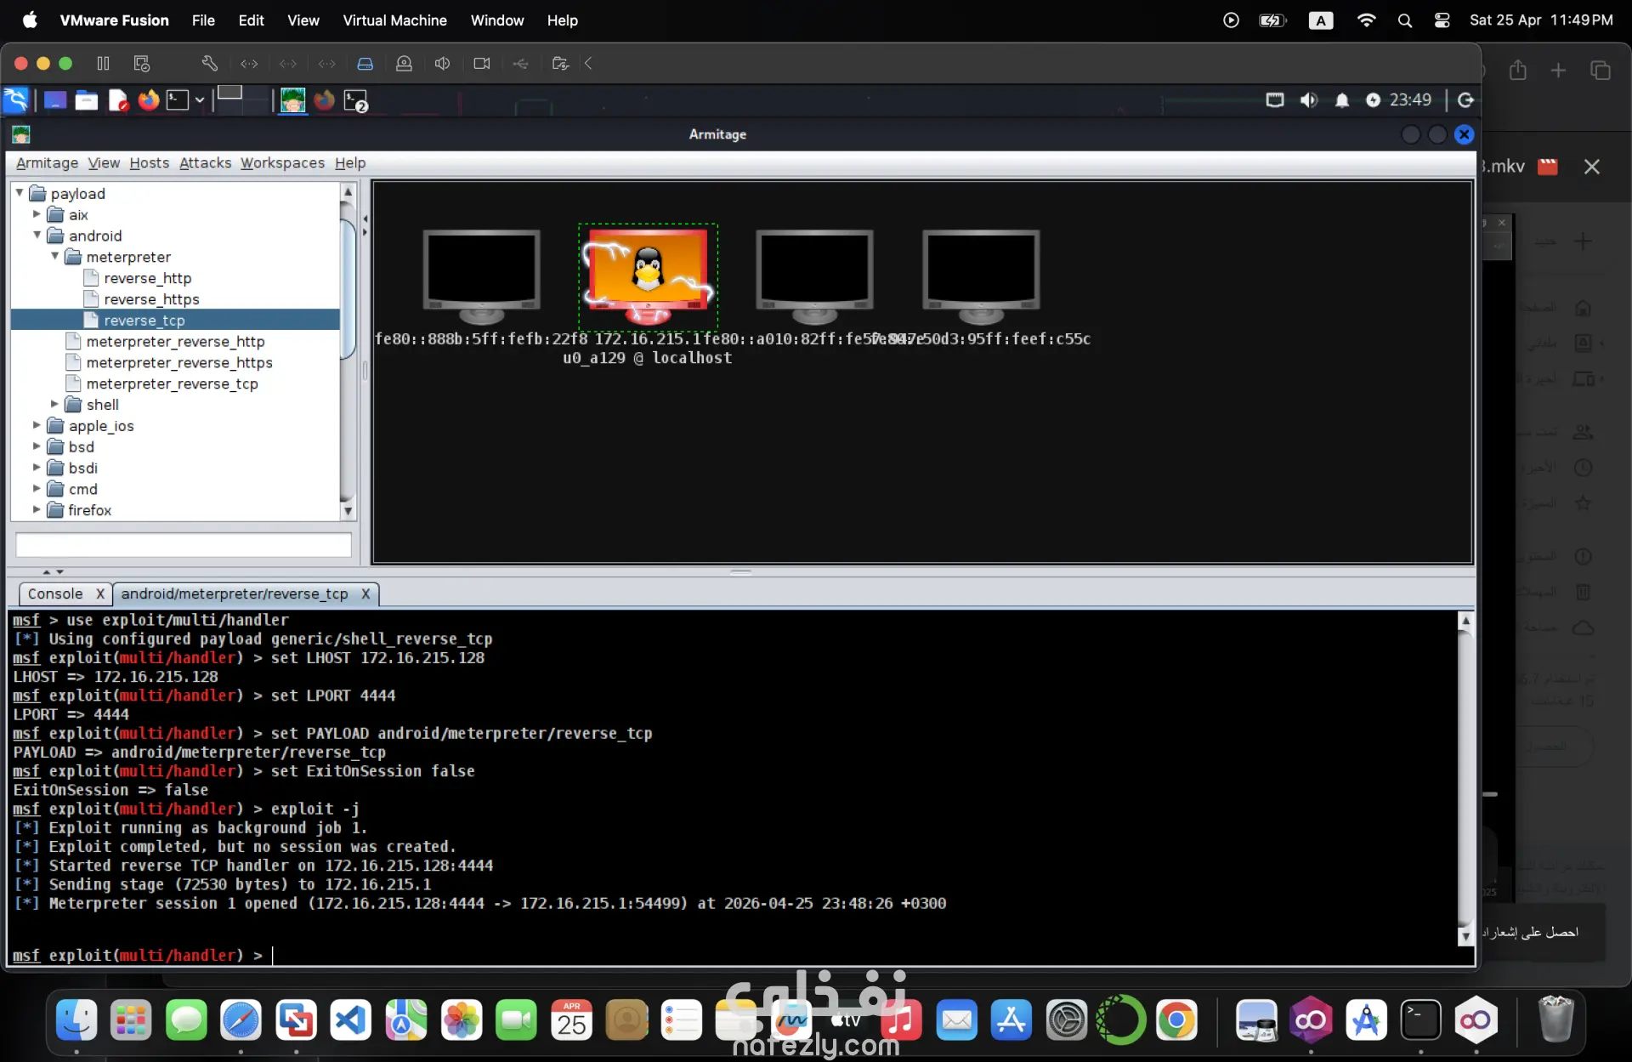Open VMware virtual machine settings wrench
The width and height of the screenshot is (1632, 1062).
[x=209, y=63]
